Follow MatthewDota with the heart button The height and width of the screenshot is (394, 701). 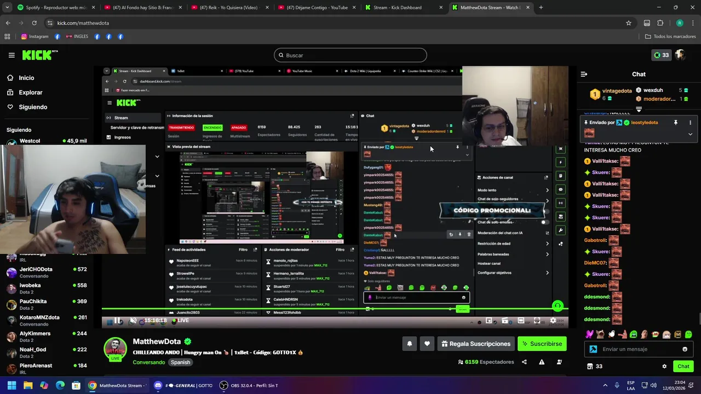[427, 344]
